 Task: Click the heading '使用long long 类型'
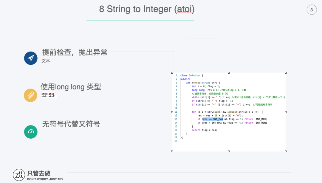(71, 87)
